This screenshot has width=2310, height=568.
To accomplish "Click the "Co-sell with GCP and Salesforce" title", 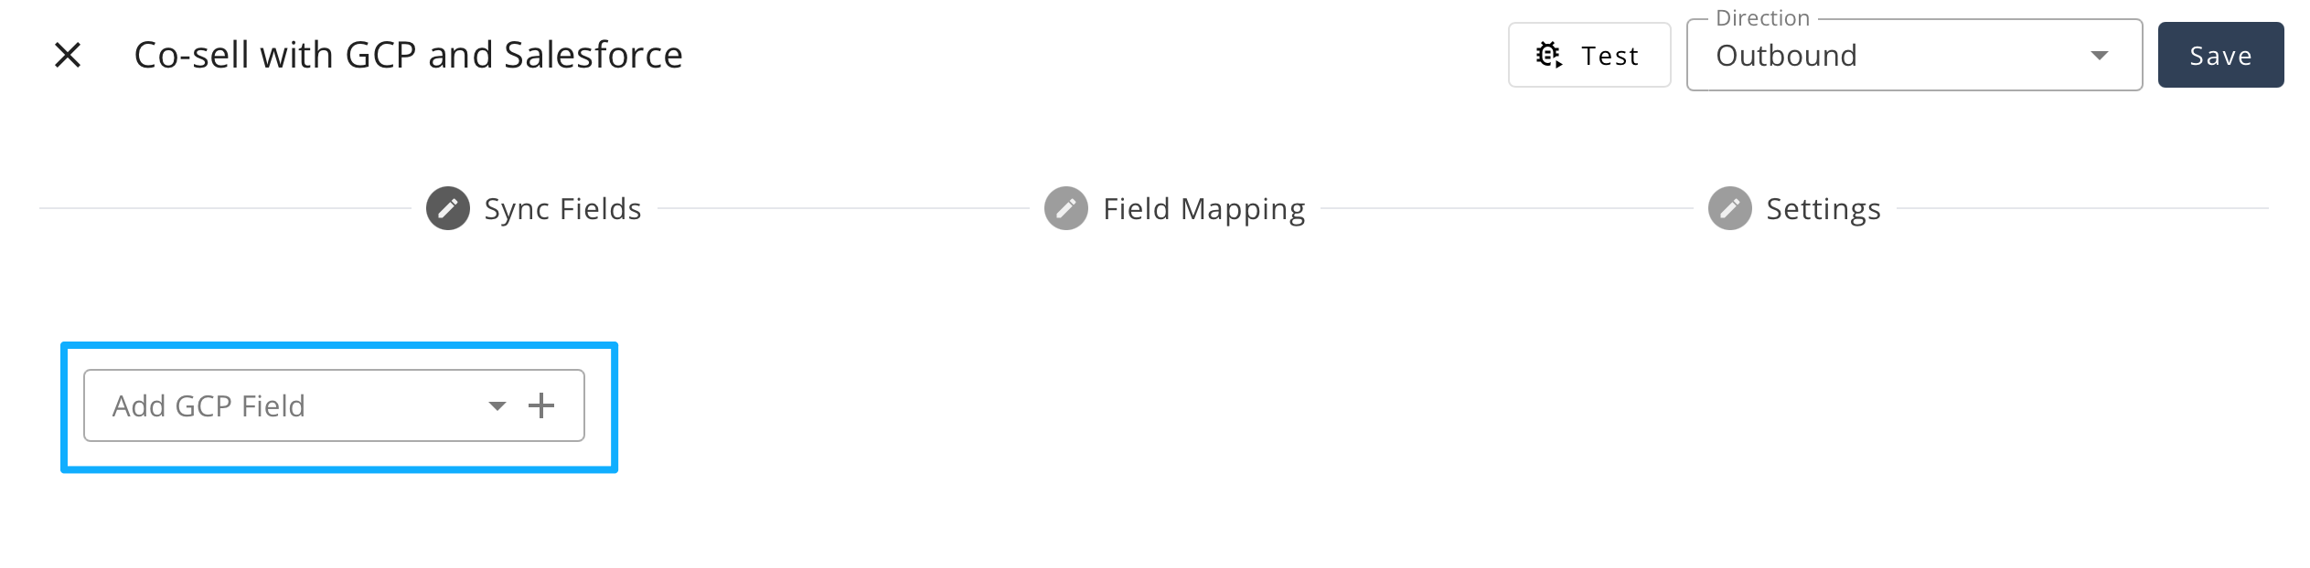I will click(408, 55).
